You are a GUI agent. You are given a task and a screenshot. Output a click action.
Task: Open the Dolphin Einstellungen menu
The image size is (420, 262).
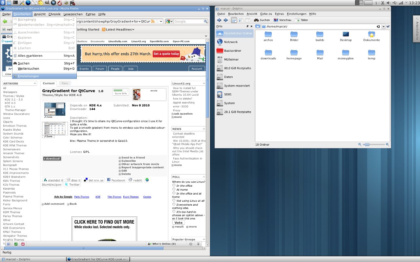(296, 14)
